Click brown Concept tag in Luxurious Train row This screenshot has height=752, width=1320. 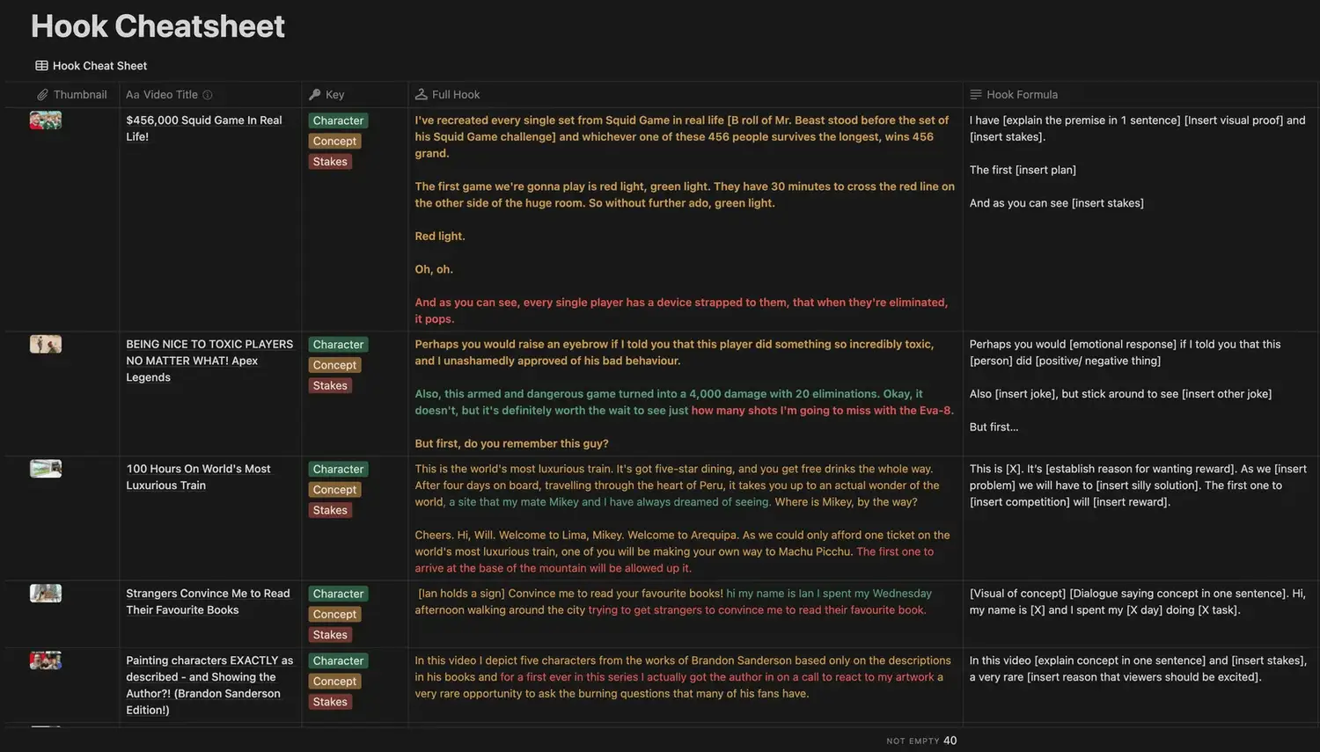click(334, 490)
